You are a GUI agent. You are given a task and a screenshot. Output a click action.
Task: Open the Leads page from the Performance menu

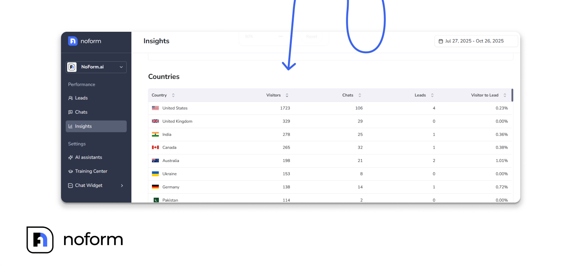coord(81,98)
